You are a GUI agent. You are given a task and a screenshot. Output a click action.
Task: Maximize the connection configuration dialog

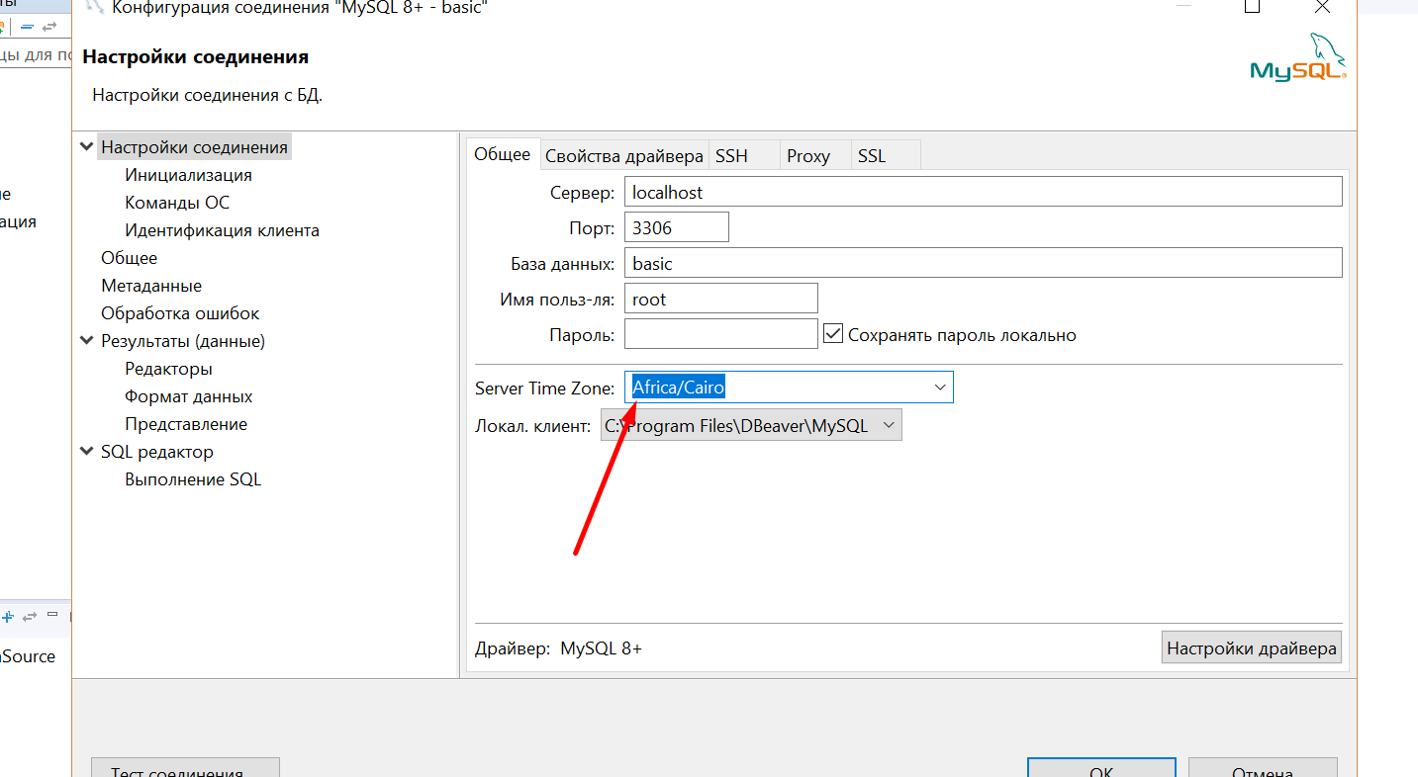[x=1252, y=7]
